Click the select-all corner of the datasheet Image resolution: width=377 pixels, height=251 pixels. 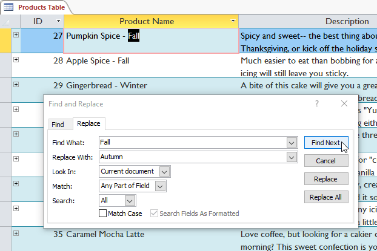6,21
